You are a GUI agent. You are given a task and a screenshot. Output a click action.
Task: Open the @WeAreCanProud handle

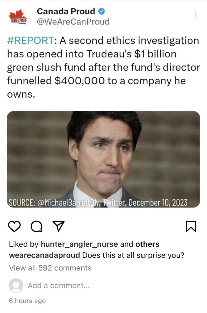click(x=73, y=22)
